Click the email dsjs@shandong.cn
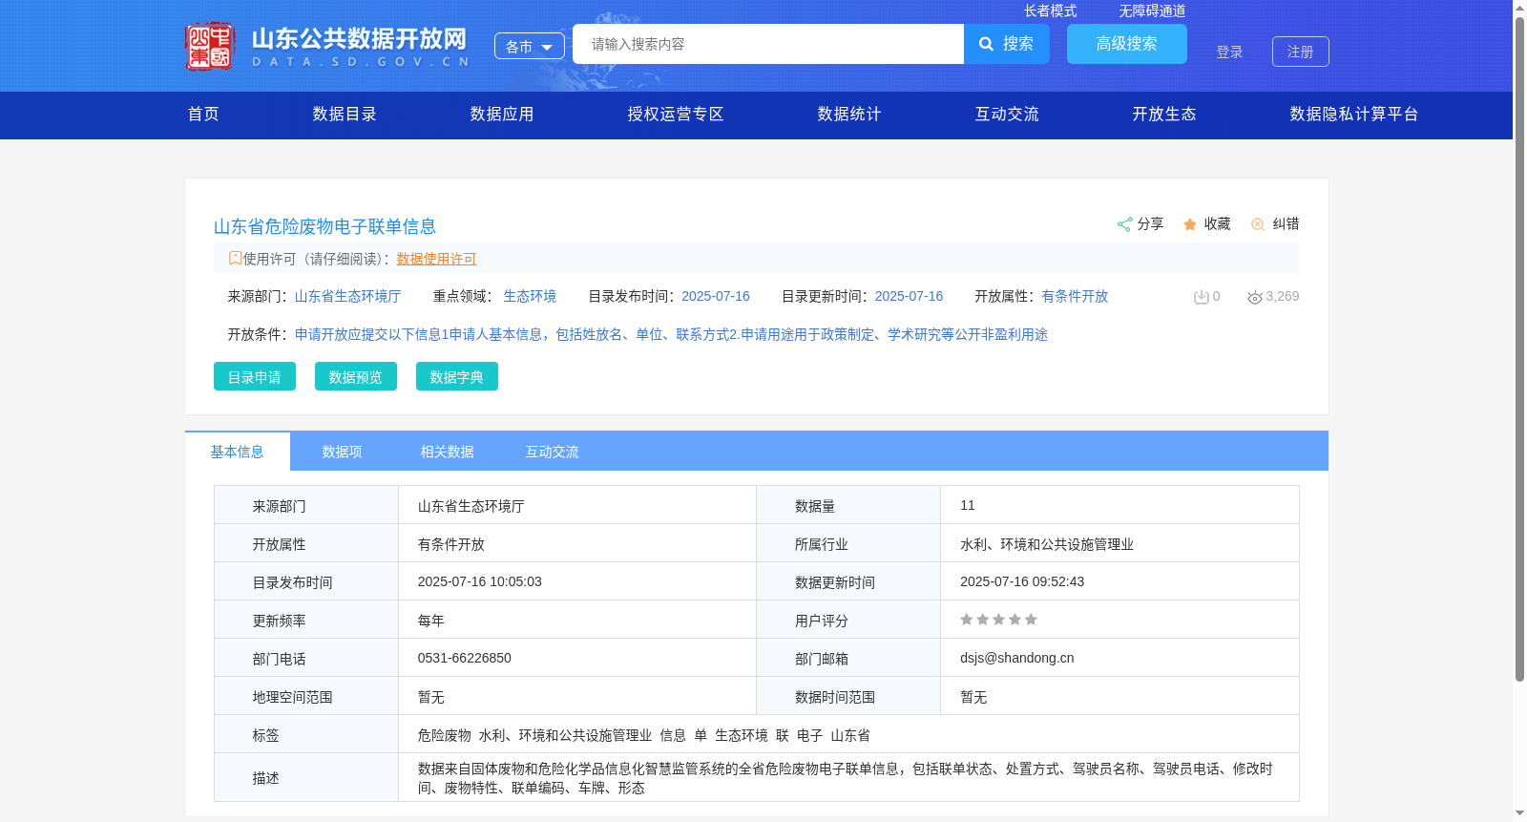 tap(1017, 658)
